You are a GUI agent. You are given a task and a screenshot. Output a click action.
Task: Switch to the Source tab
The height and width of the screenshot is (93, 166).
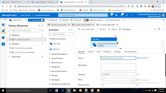(91, 52)
